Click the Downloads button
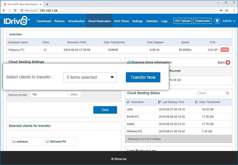 pos(202,21)
